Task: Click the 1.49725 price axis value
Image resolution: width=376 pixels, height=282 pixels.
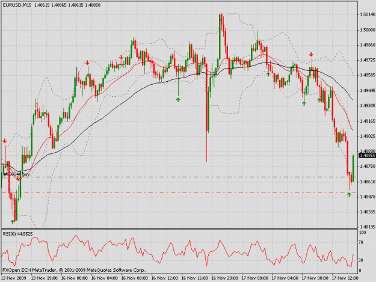Action: tap(367, 60)
